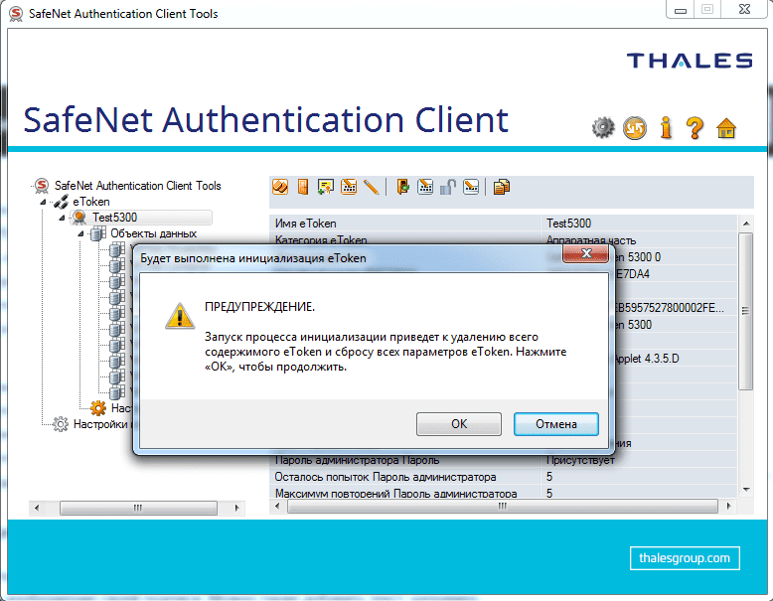Viewport: 773px width, 601px height.
Task: Click the Объекты данных database icon
Action: coord(97,233)
